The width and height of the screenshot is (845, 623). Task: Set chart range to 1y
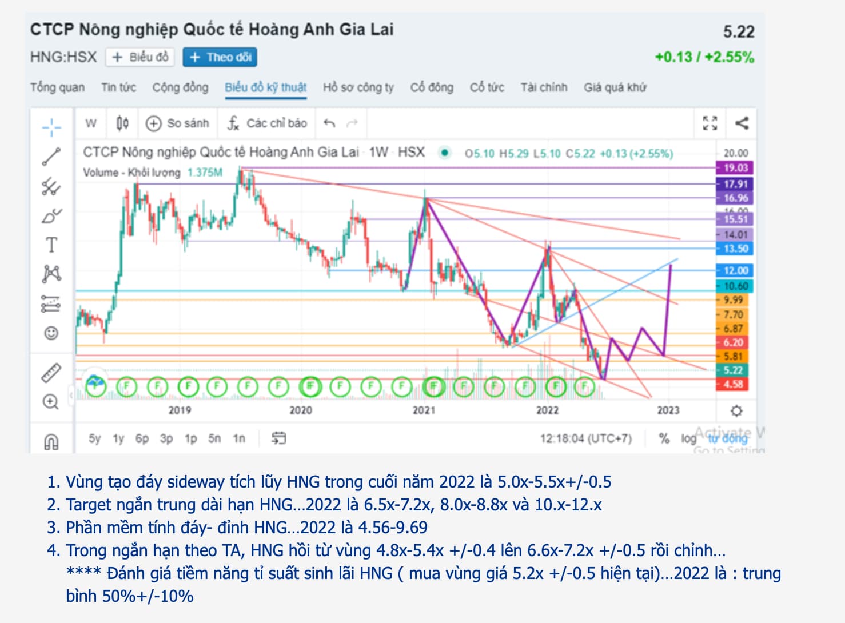118,438
